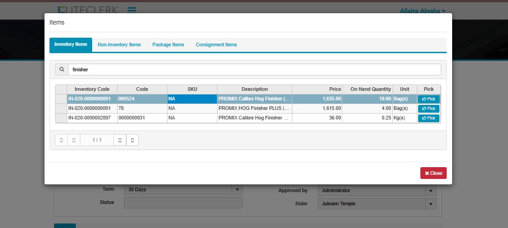Click the row selector of first row

[x=61, y=99]
